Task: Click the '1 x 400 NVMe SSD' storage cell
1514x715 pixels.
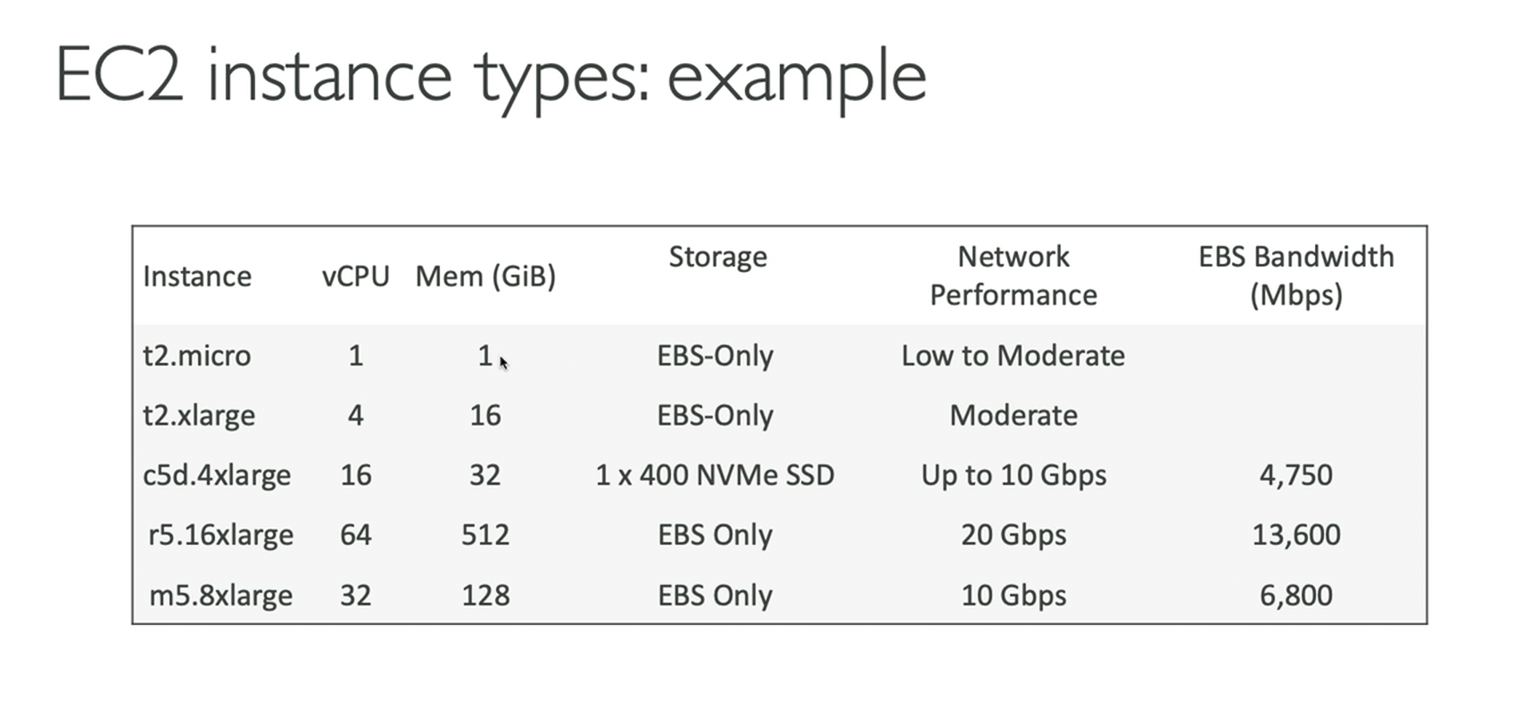Action: 715,475
